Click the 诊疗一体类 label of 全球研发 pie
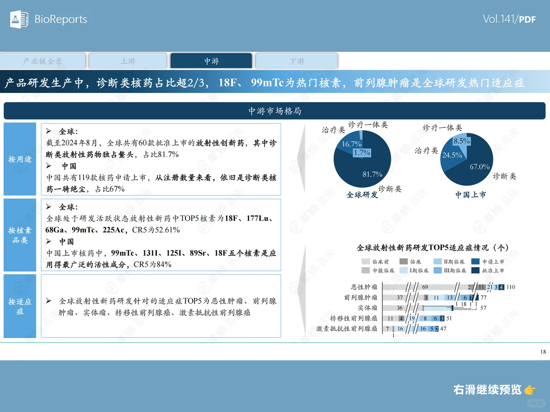550x412 pixels. pyautogui.click(x=368, y=125)
